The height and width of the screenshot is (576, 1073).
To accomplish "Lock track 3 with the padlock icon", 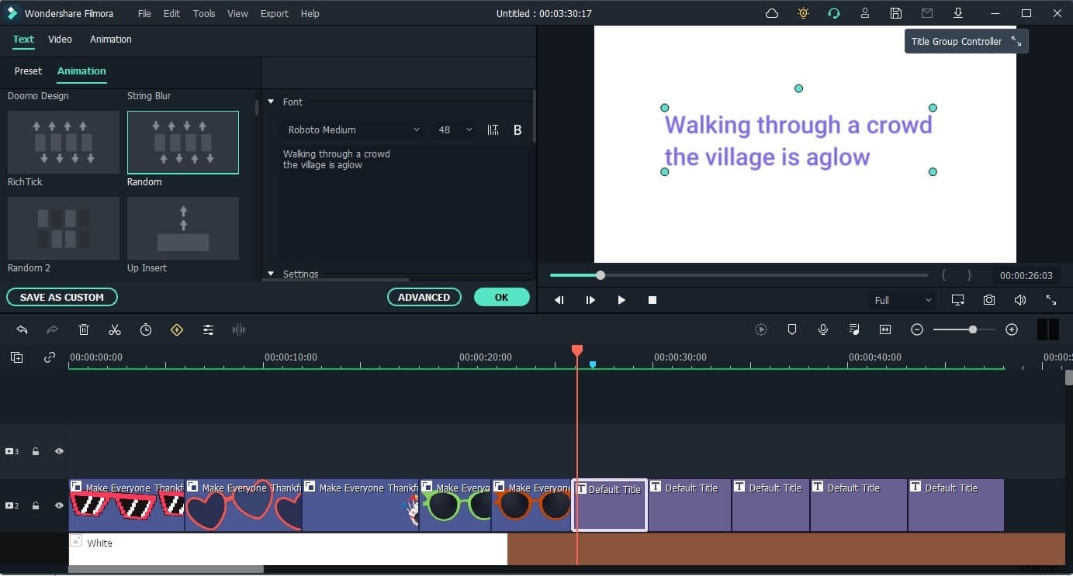I will 35,450.
